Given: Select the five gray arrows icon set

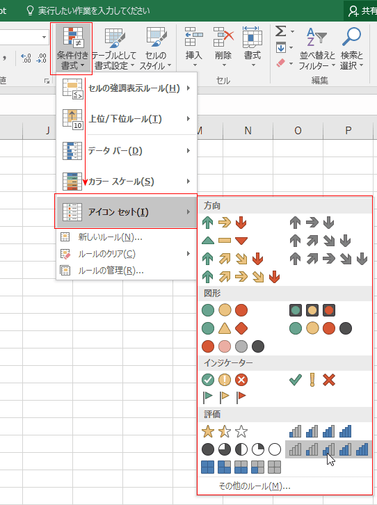Looking at the screenshot, I should point(329,259).
